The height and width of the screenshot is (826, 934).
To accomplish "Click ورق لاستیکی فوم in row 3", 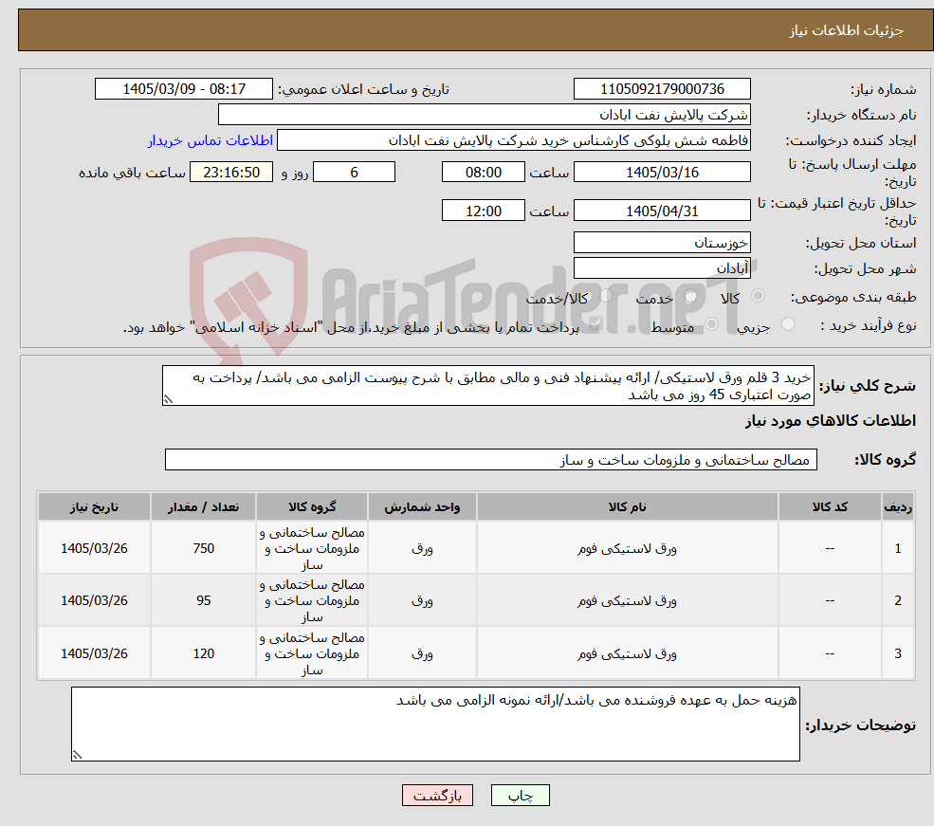I will click(627, 654).
